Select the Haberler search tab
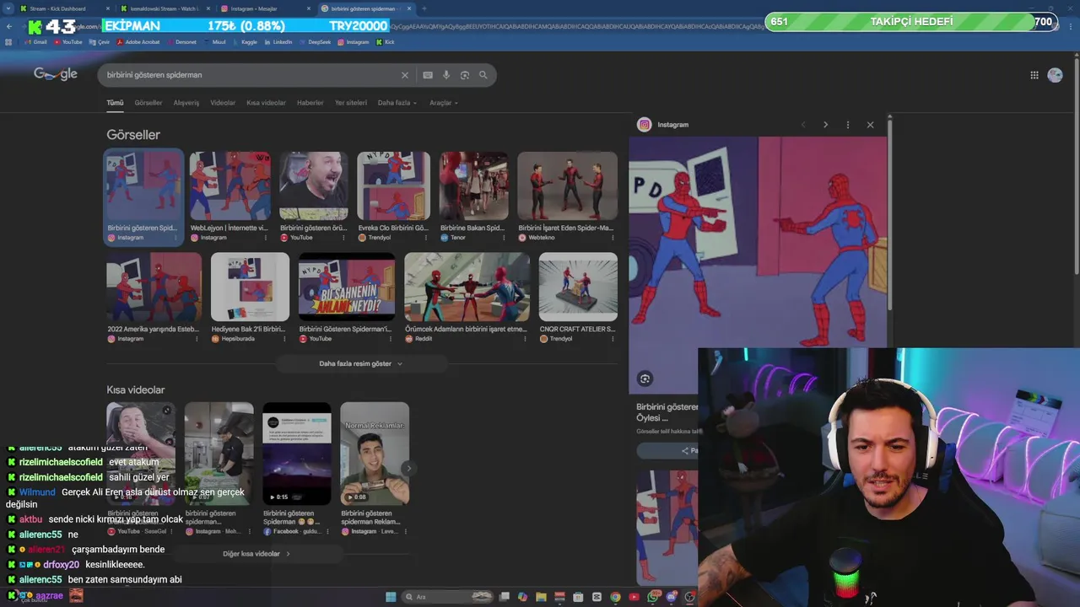The width and height of the screenshot is (1080, 607). [310, 103]
